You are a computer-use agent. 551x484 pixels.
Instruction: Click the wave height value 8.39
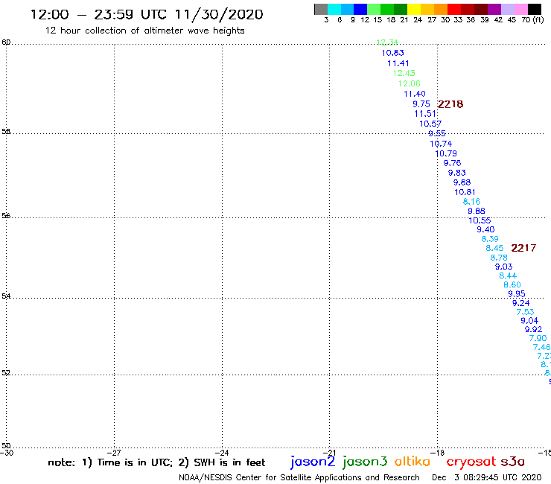pyautogui.click(x=490, y=239)
